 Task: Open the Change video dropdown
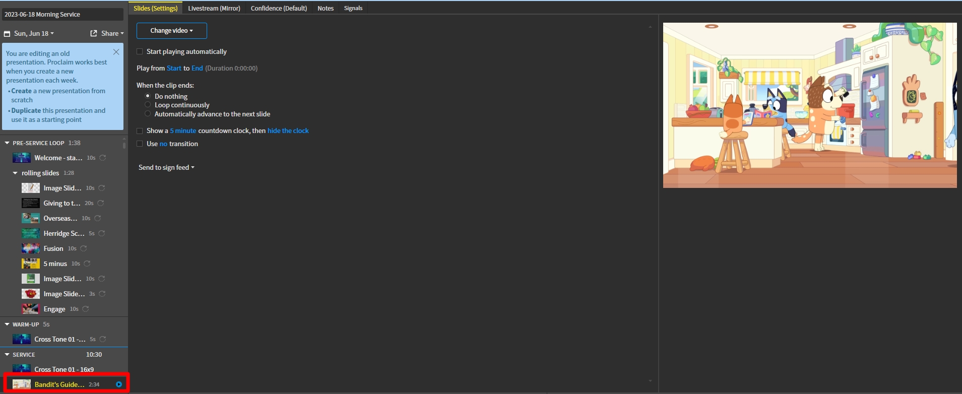click(x=172, y=31)
